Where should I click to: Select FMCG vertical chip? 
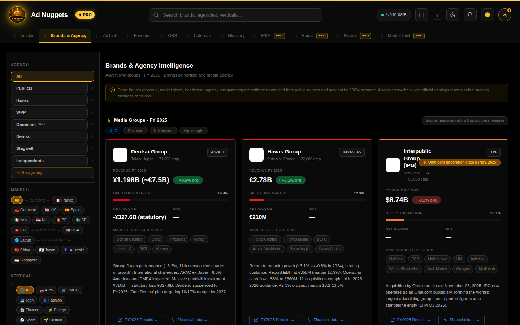[x=70, y=290]
